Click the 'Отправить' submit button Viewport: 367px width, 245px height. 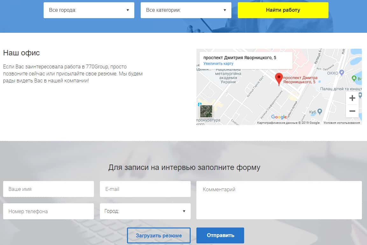(x=220, y=235)
